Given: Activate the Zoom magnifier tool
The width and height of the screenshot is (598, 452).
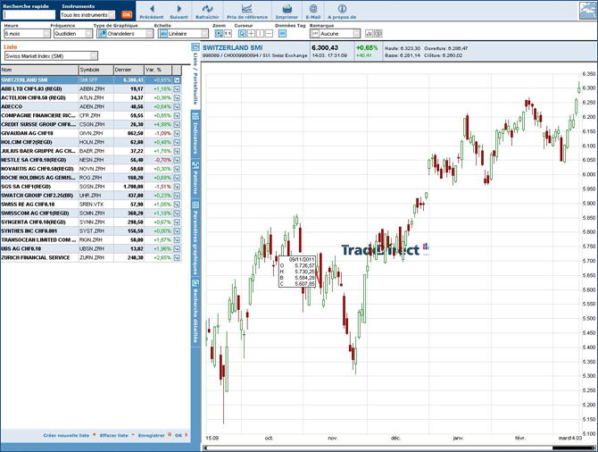Looking at the screenshot, I should [x=219, y=34].
